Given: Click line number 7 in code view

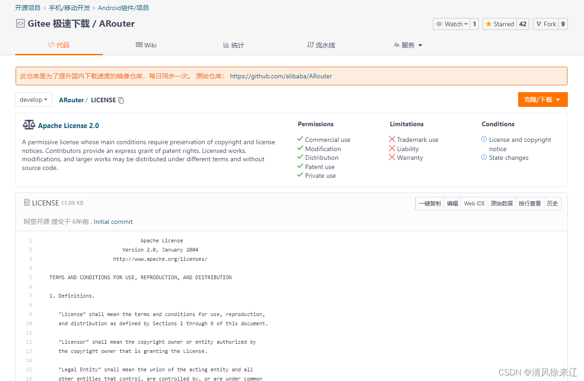Looking at the screenshot, I should pyautogui.click(x=30, y=296).
